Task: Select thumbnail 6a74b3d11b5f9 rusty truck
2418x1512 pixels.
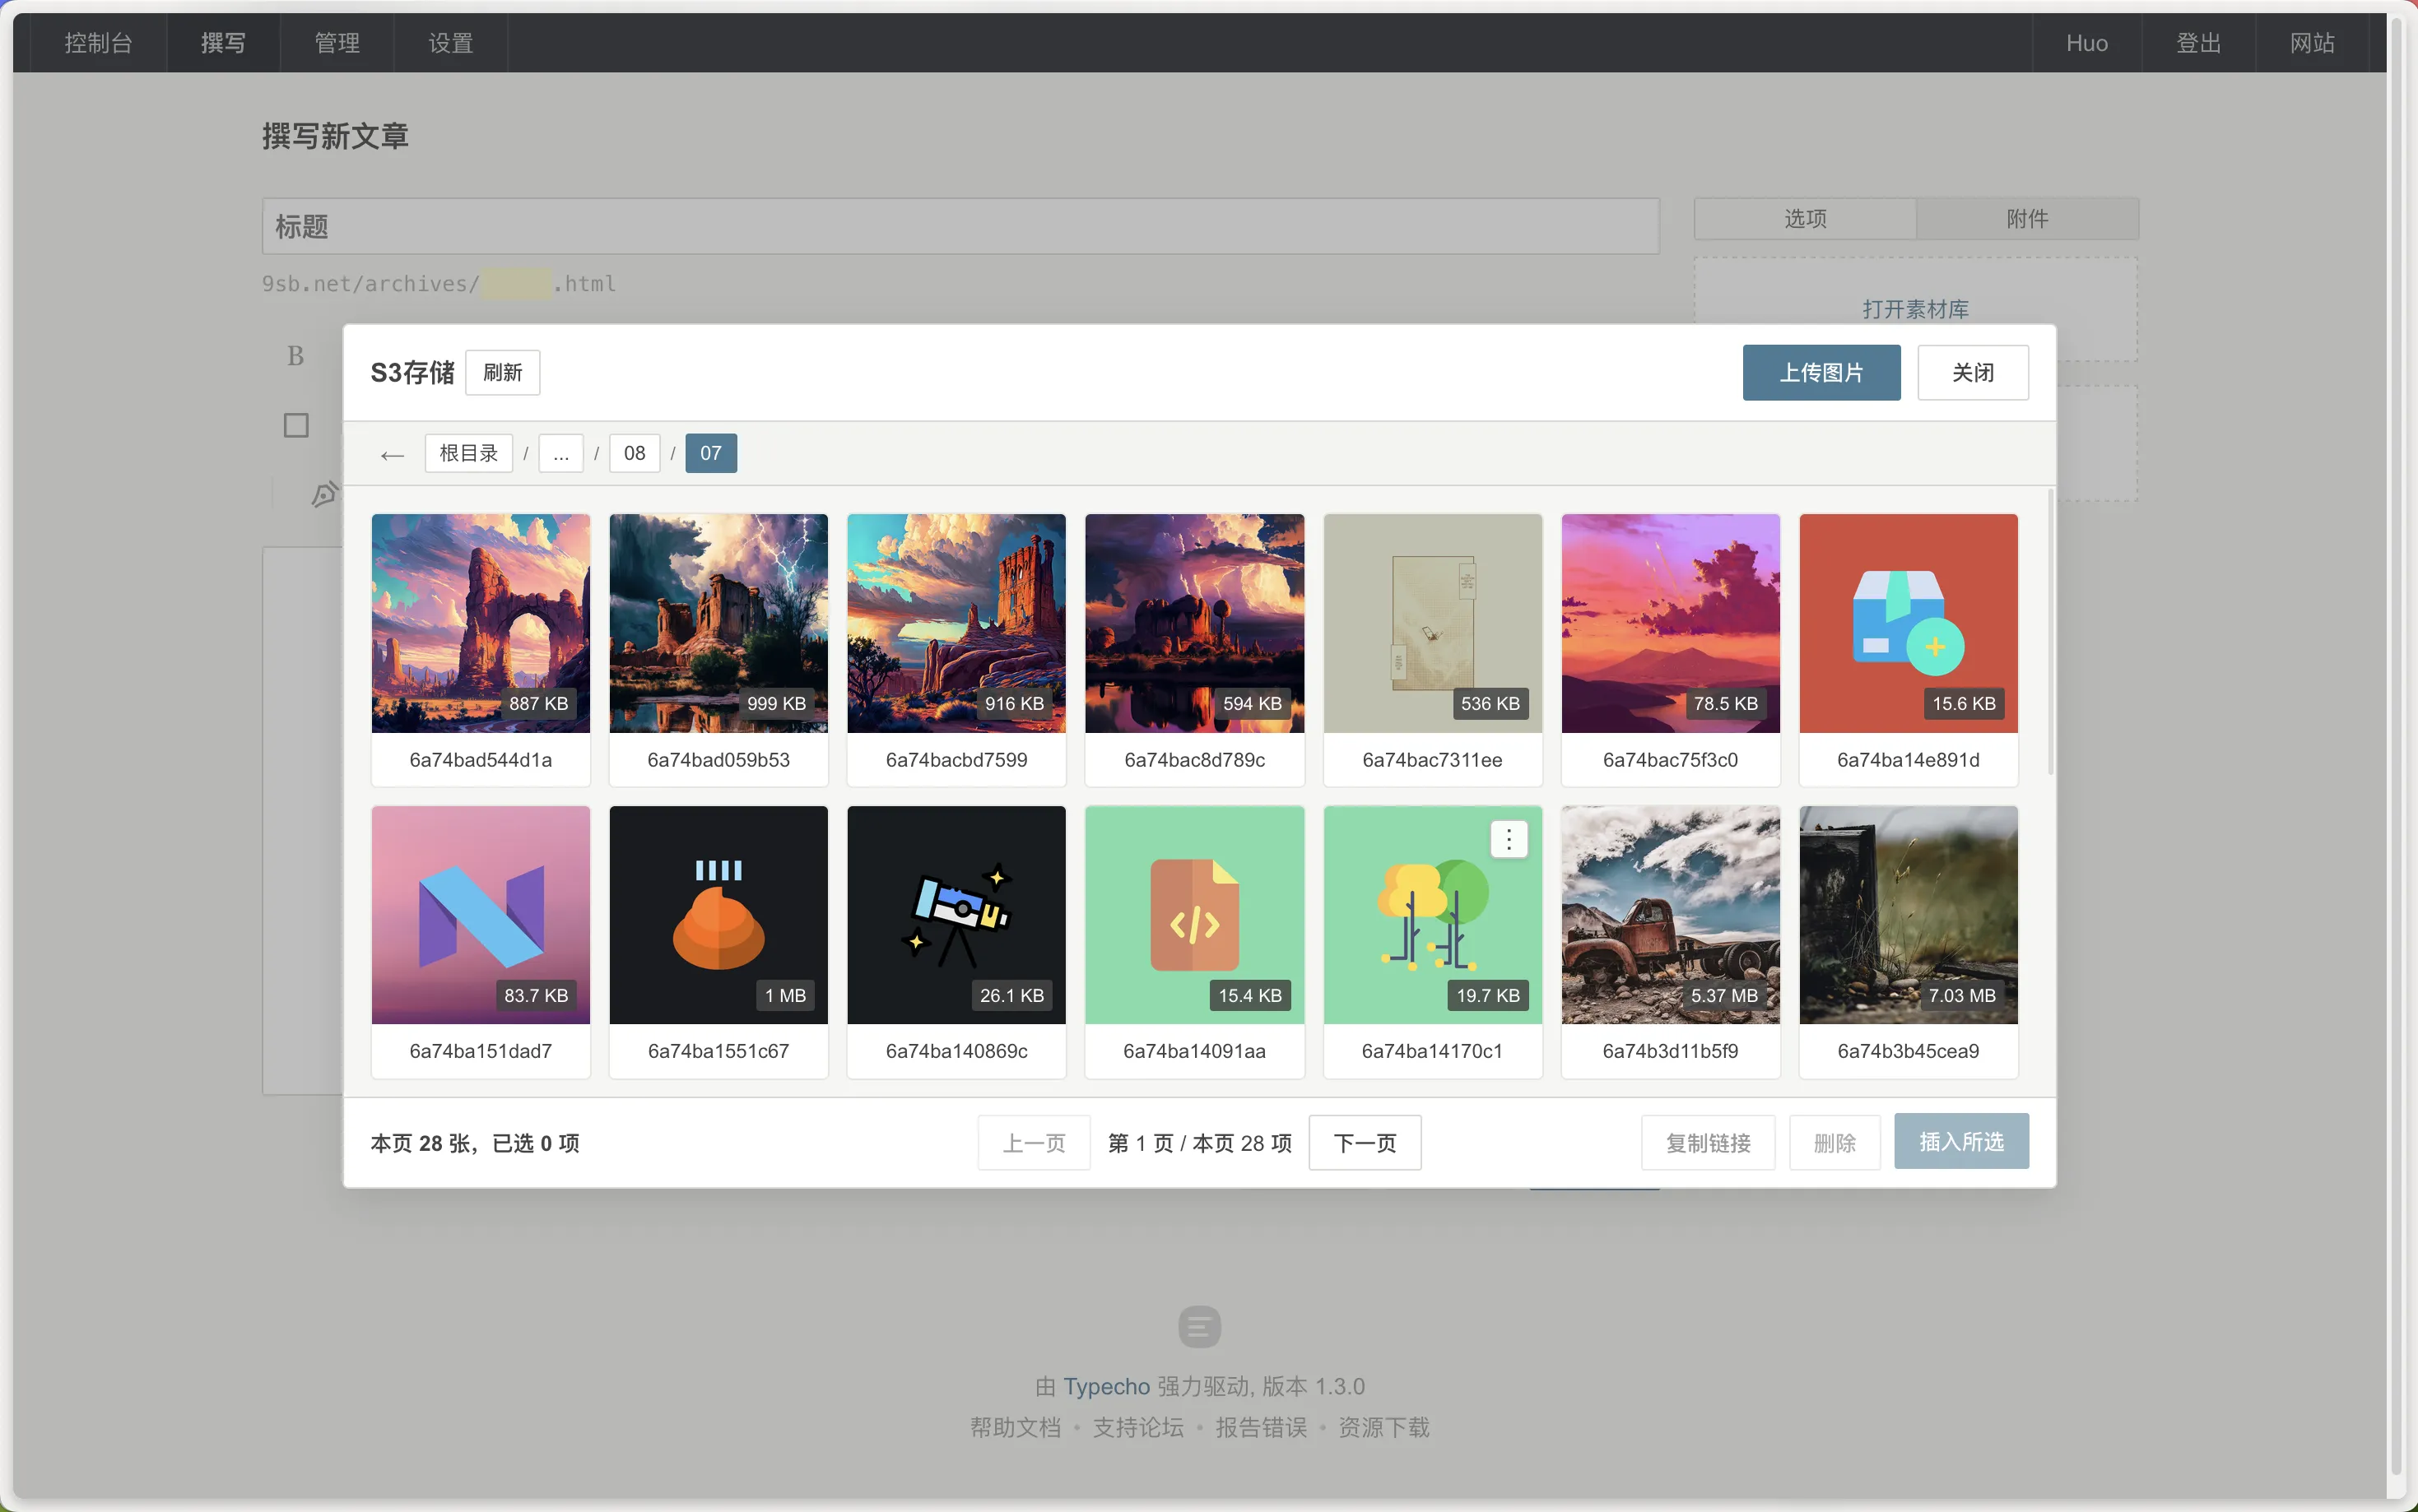Action: [x=1671, y=915]
